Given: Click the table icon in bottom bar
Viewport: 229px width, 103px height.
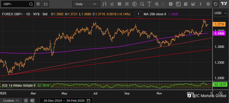Looking at the screenshot, I should tap(32, 101).
